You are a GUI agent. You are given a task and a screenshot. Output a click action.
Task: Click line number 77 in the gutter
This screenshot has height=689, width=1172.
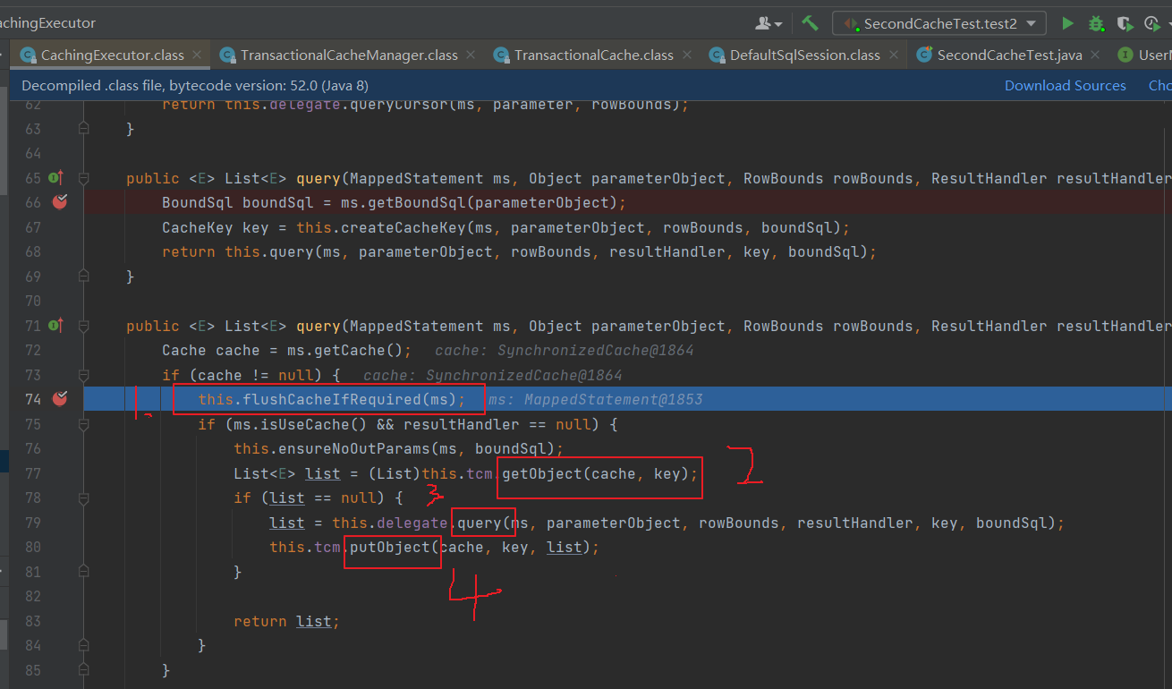pyautogui.click(x=32, y=473)
